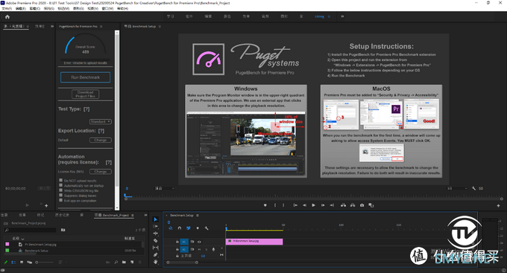Open Test Type help [?]
507x273 pixels.
coord(86,109)
